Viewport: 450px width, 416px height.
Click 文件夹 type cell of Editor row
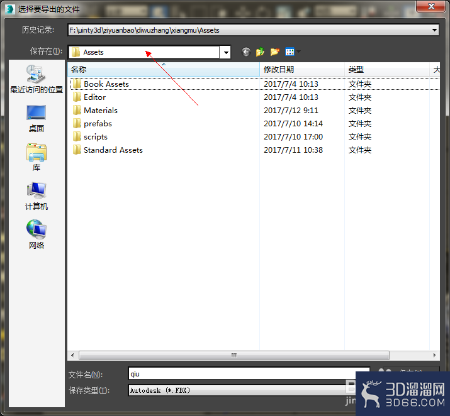click(x=359, y=97)
